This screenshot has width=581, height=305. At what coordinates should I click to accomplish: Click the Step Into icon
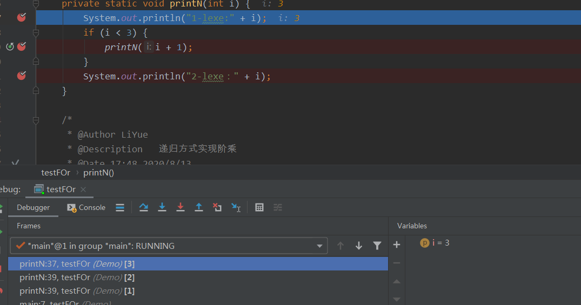[x=162, y=207]
